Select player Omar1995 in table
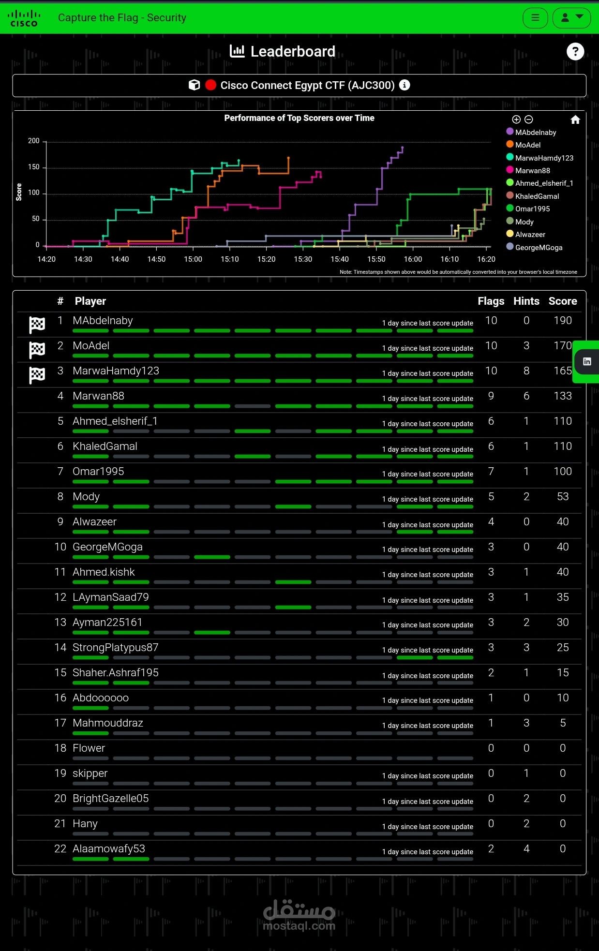Screen dimensions: 599x951 coord(98,472)
